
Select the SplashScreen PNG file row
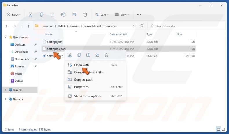click(119, 56)
